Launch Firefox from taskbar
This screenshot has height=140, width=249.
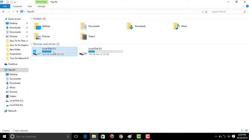112,136
